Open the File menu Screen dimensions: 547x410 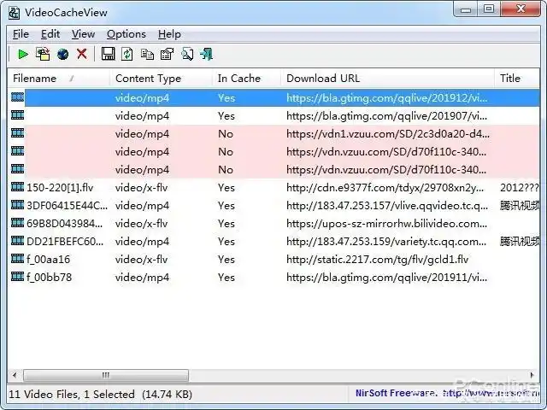click(x=21, y=34)
